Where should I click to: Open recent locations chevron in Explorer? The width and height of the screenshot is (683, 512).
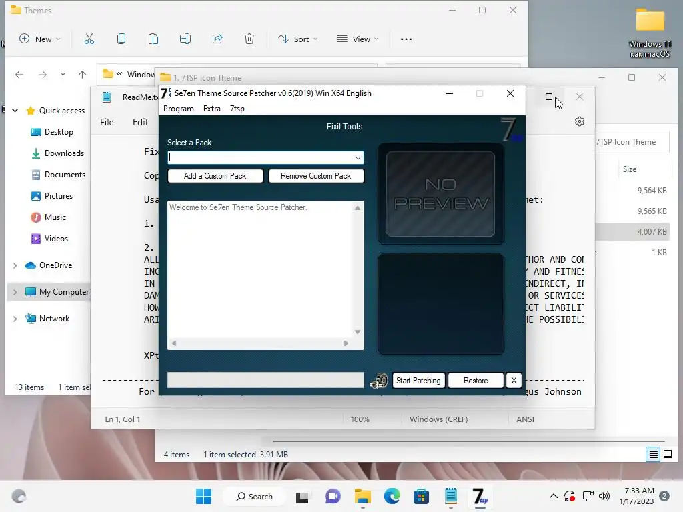63,75
